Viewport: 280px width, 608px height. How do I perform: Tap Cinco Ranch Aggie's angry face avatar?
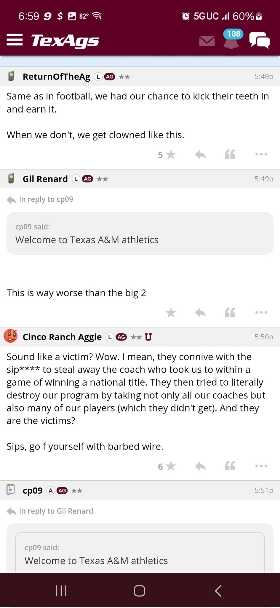(11, 336)
